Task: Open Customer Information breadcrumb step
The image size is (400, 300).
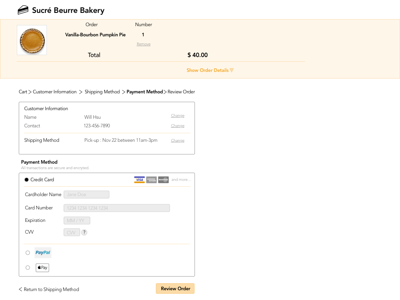Action: [55, 92]
